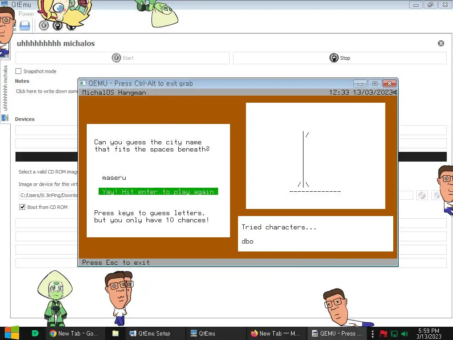Click the 'uhhhhhhhhh michalos' machine heading

(56, 43)
